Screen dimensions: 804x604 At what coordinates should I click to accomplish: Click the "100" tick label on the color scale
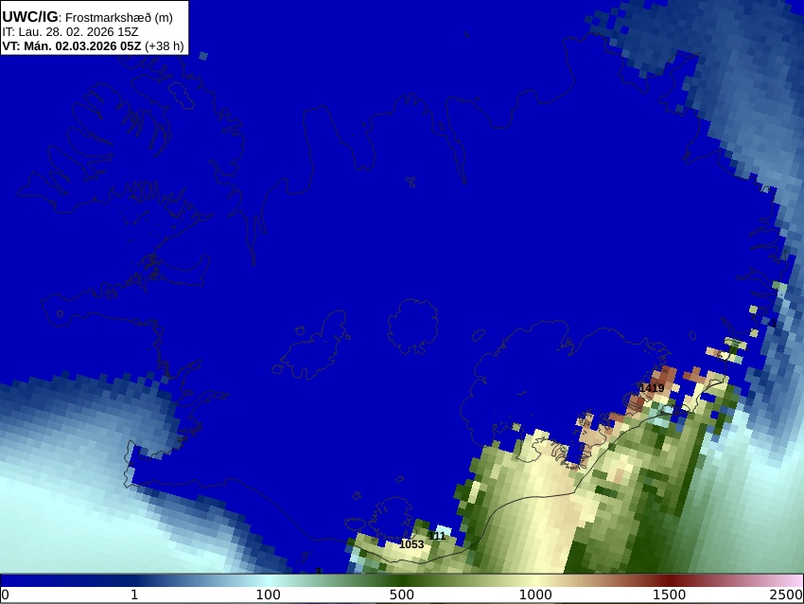pos(269,595)
